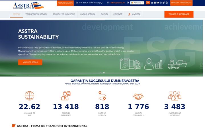Click the Weibo social icon

[x=164, y=3]
